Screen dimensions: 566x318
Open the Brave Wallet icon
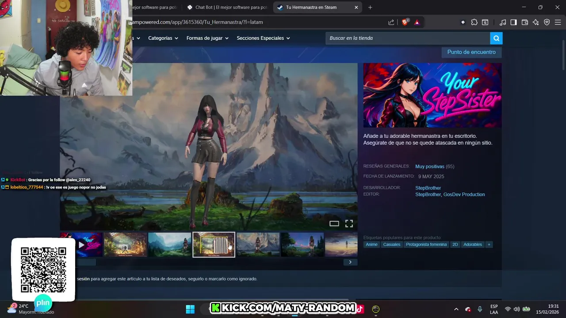pos(525,22)
